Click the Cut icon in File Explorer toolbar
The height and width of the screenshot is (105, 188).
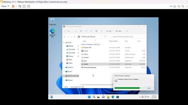(76, 31)
